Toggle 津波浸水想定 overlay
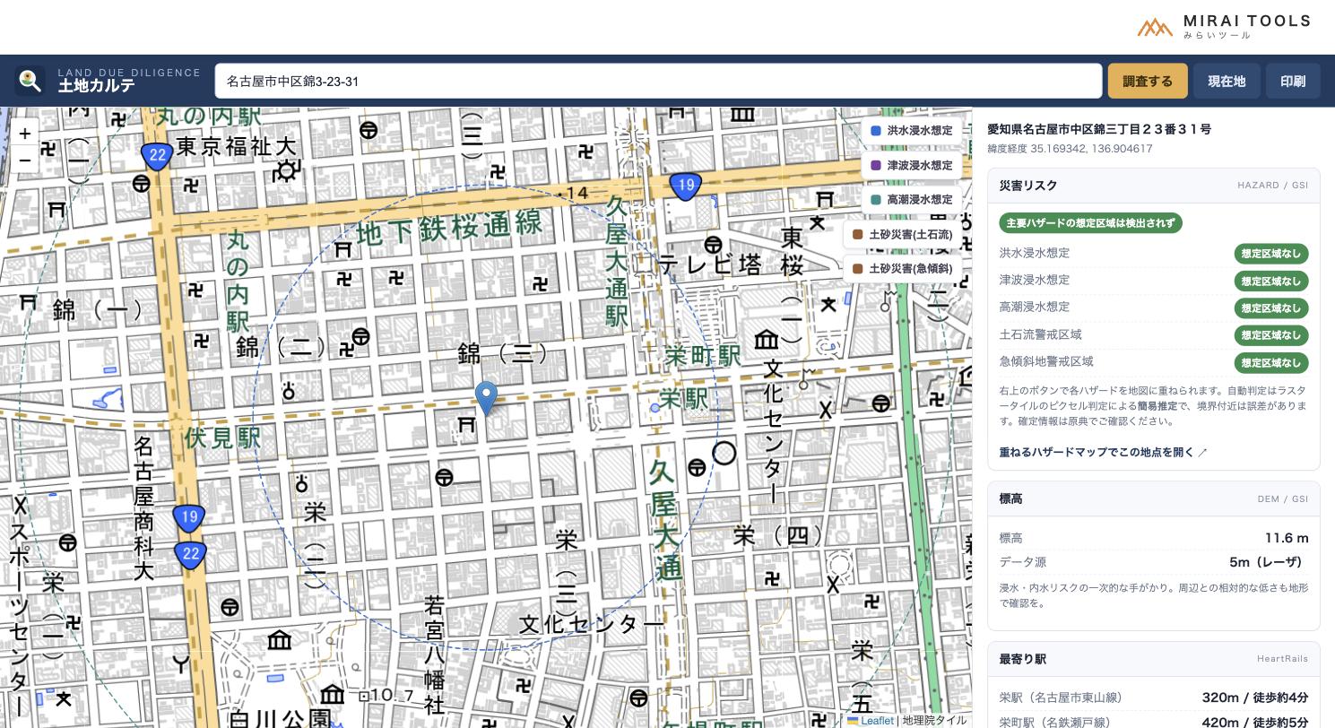 coord(912,165)
